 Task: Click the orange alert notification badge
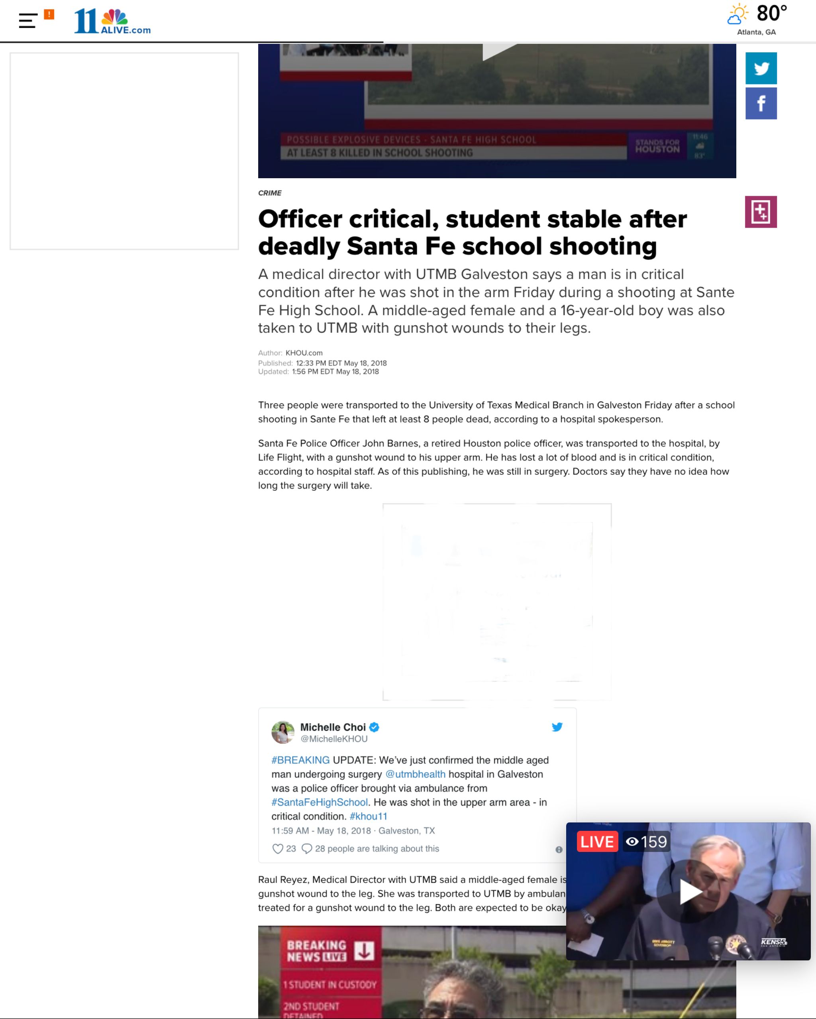pos(49,14)
